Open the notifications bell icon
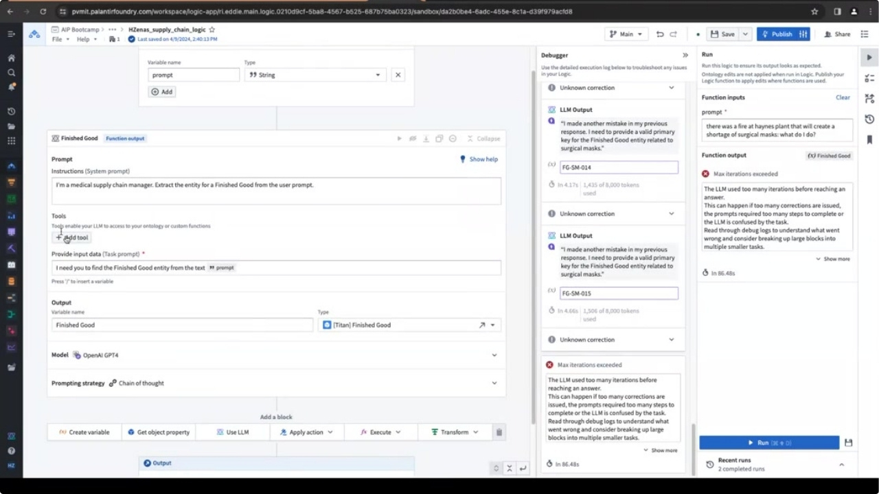Screen dimensions: 879x494 pyautogui.click(x=11, y=87)
